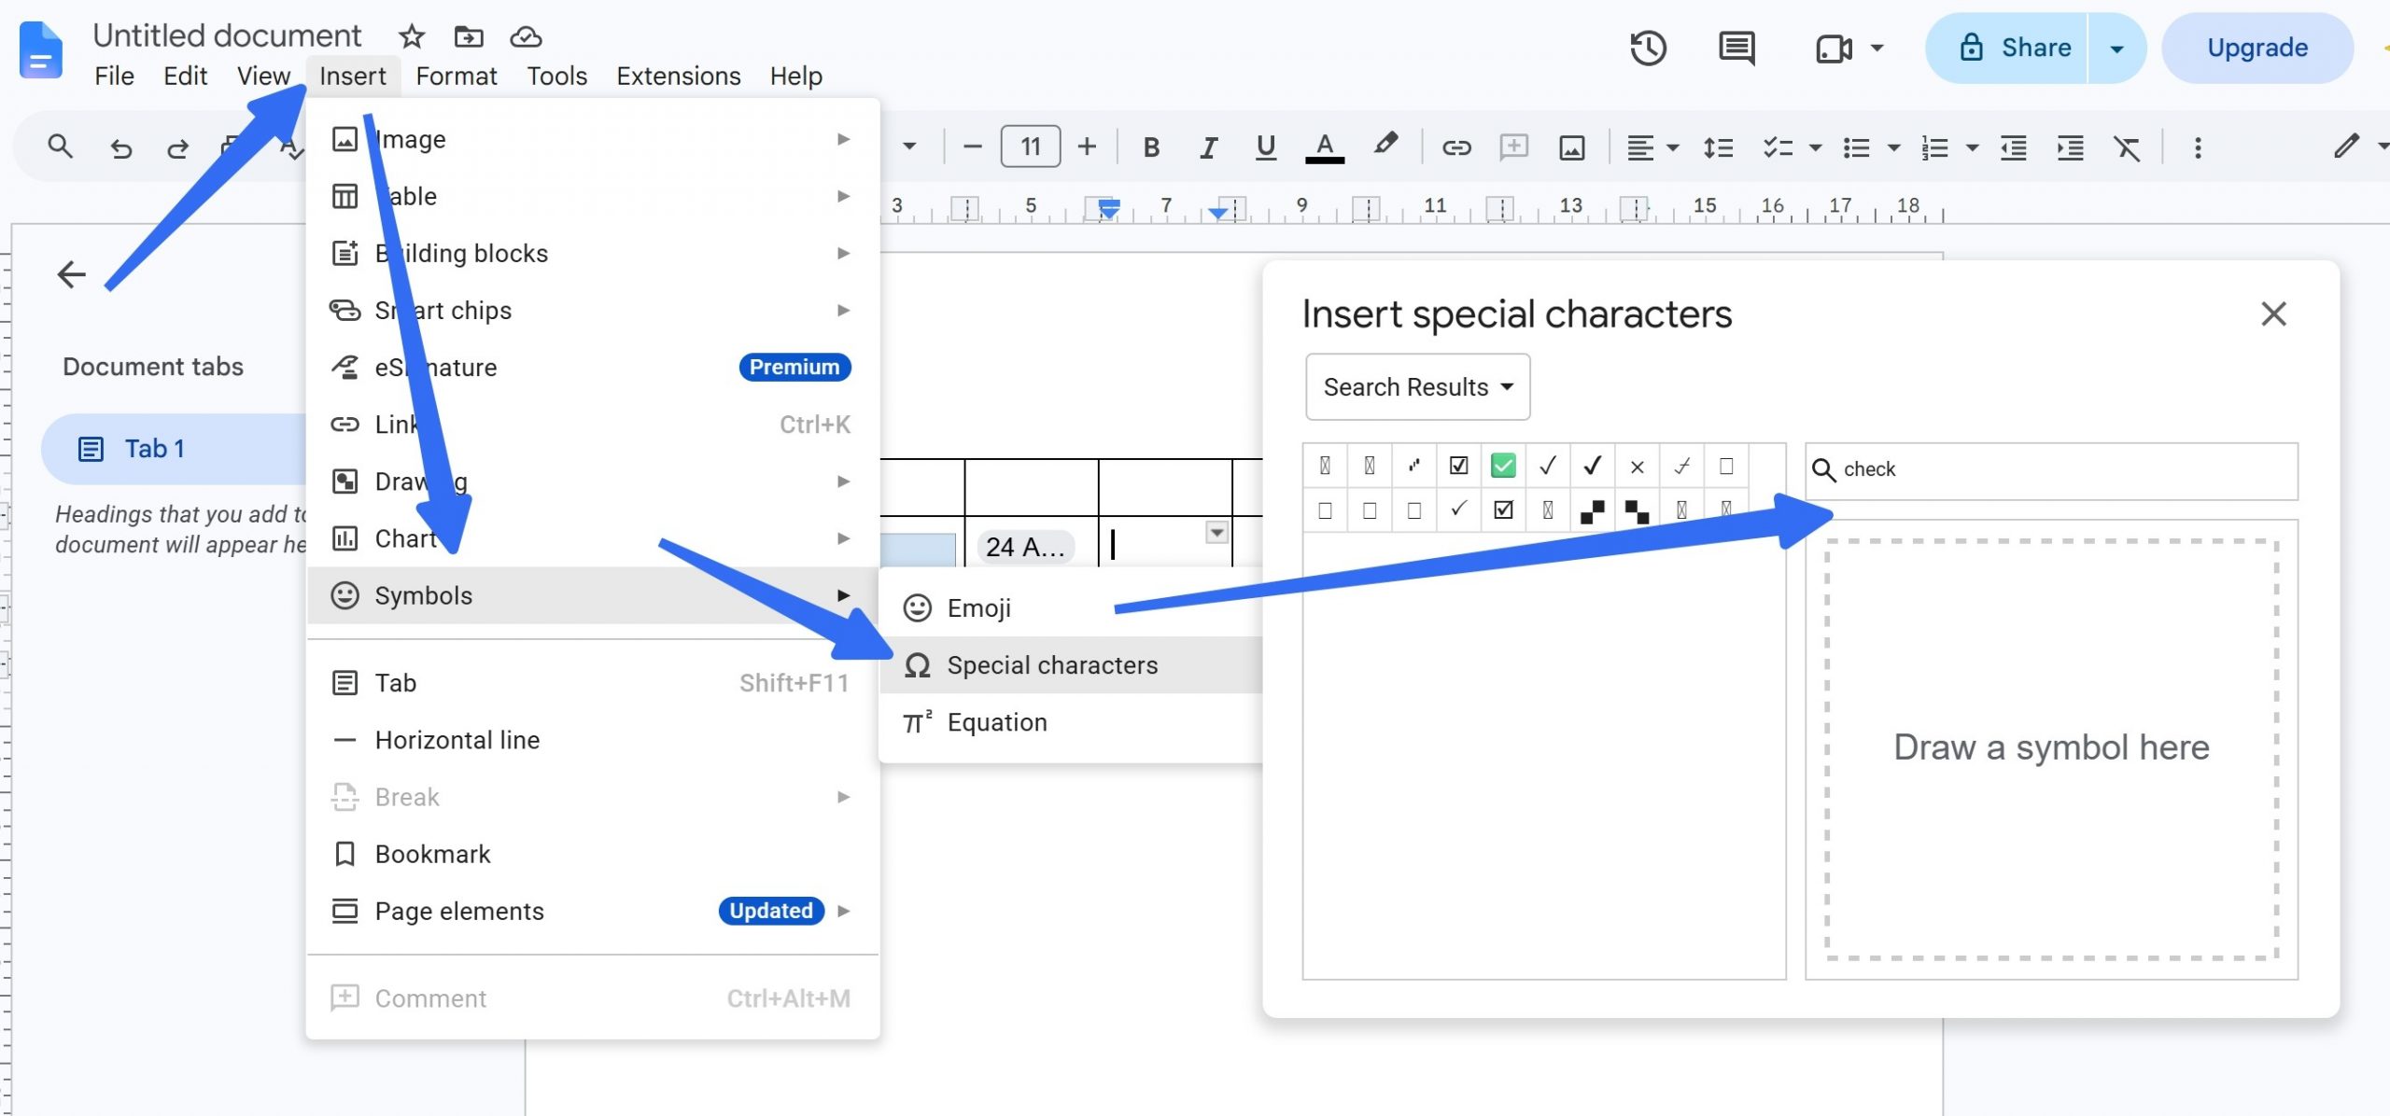
Task: Open the version history clock icon
Action: pyautogui.click(x=1648, y=49)
